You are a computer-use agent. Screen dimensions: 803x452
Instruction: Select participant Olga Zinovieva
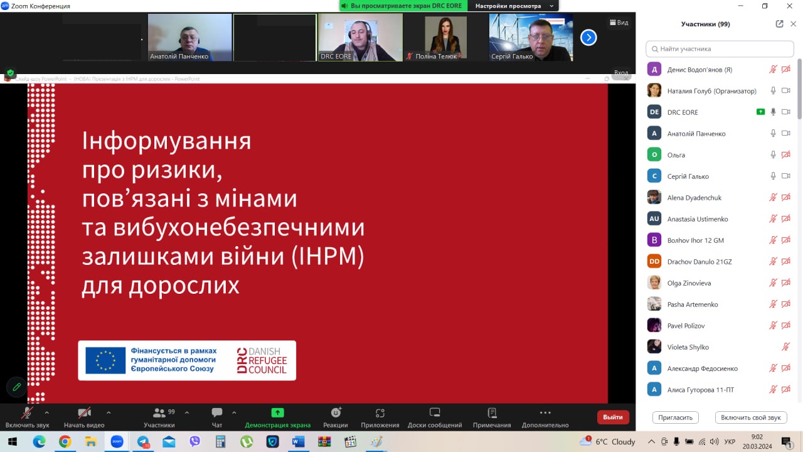[720, 283]
